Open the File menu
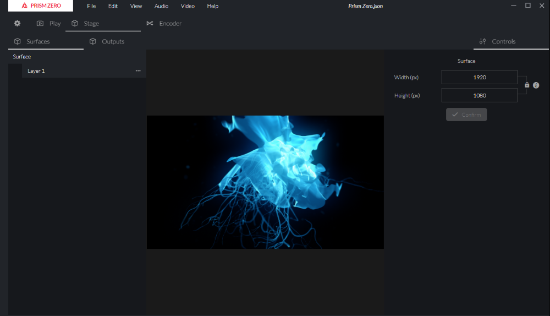The image size is (550, 316). point(91,6)
